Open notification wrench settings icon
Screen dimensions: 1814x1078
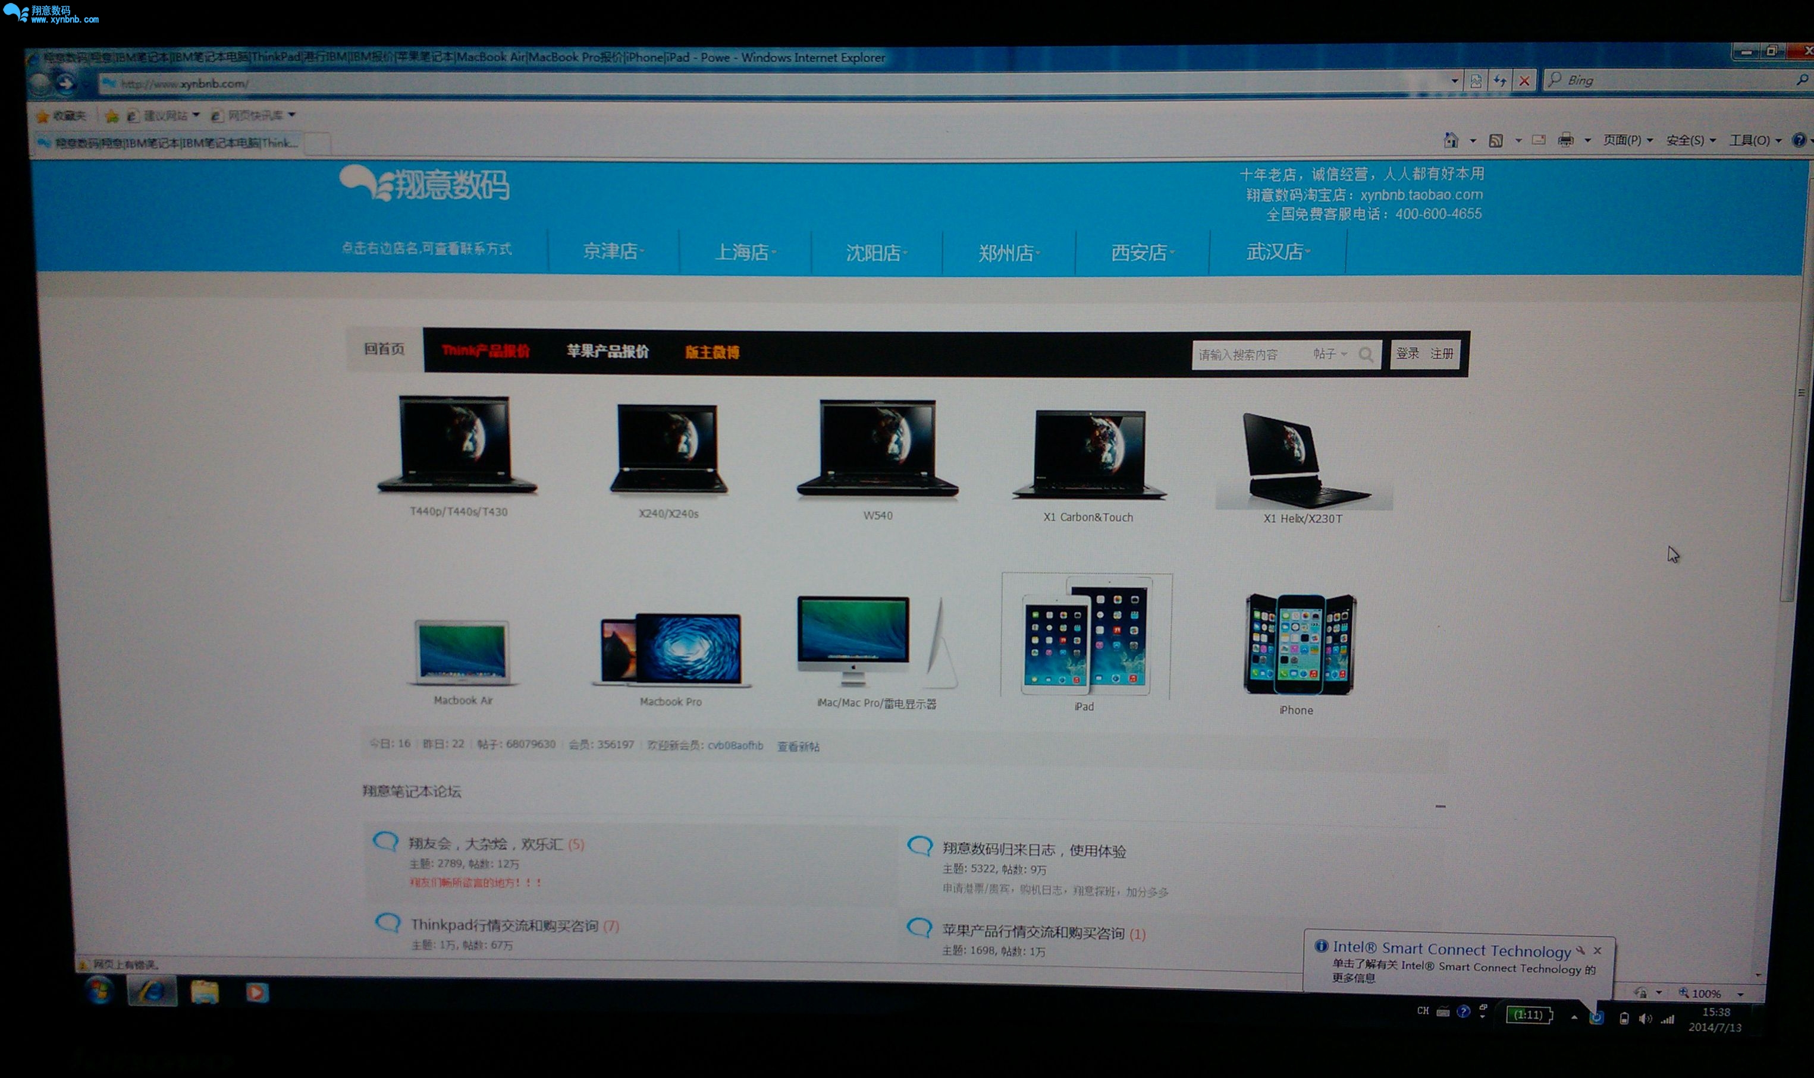[1580, 950]
